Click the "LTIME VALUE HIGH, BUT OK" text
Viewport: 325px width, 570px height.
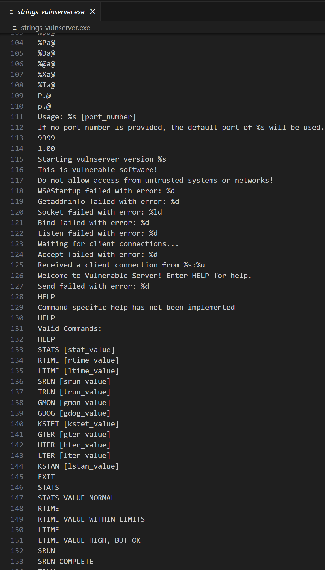pos(89,540)
